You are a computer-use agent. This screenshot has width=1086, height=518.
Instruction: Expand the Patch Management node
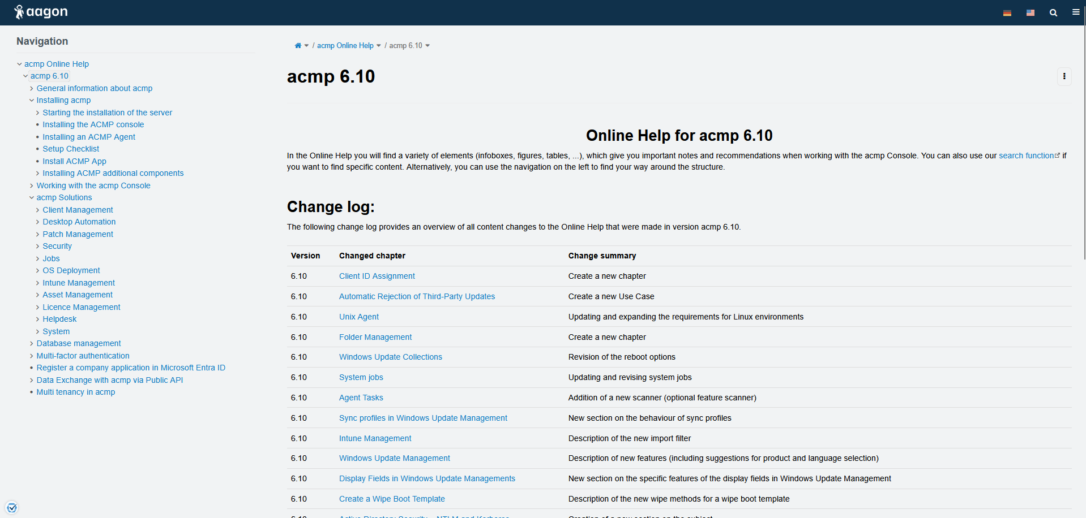38,234
